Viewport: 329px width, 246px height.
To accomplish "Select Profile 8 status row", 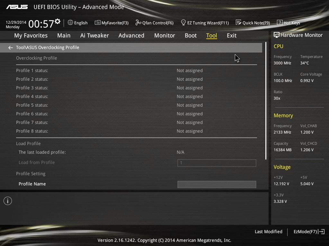I will (136, 131).
